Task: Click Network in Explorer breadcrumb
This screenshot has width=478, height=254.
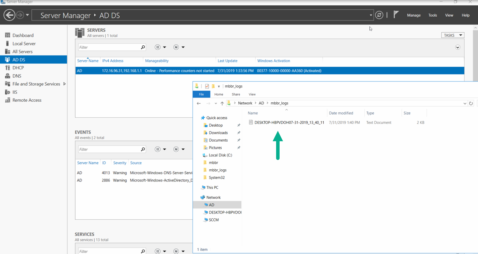Action: pyautogui.click(x=245, y=103)
